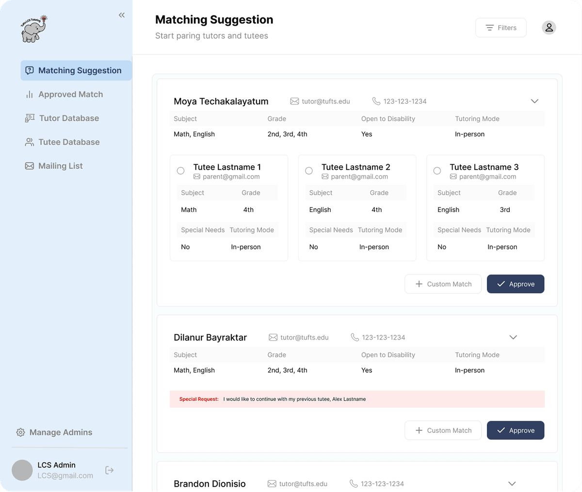Screen dimensions: 582x492
Task: Click envelope icon next to Moya's email
Action: click(294, 101)
